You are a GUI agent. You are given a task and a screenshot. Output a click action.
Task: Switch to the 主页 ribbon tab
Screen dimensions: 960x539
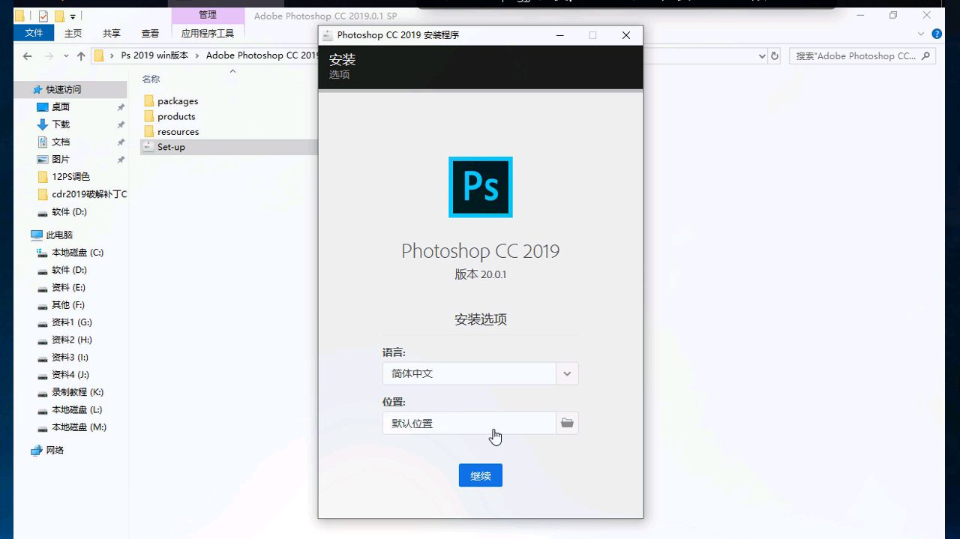click(73, 33)
